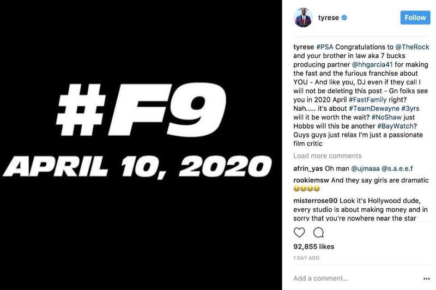Click the blue verified badge
This screenshot has width=436, height=290.
coord(344,18)
